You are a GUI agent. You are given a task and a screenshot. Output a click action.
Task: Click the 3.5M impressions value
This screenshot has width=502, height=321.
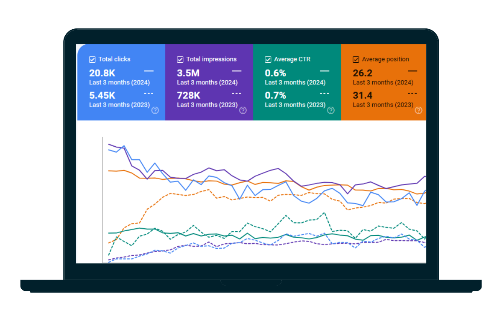point(188,73)
